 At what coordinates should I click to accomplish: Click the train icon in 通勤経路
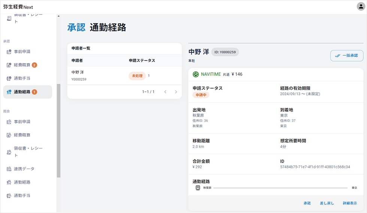click(198, 188)
